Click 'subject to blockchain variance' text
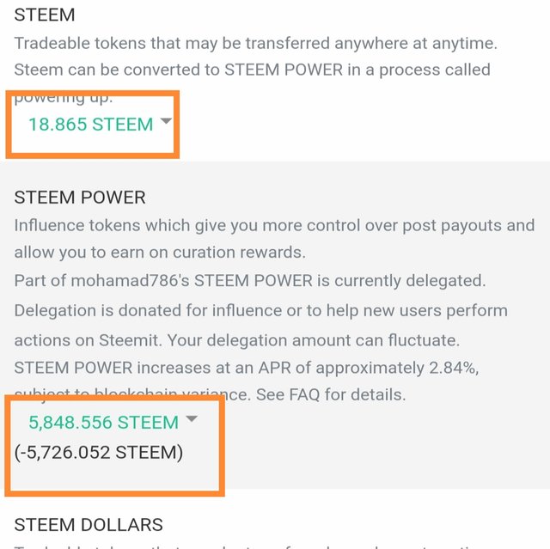The width and height of the screenshot is (550, 549). [x=136, y=395]
